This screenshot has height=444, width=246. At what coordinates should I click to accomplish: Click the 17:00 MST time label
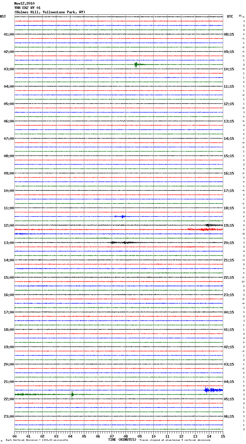tap(9, 312)
